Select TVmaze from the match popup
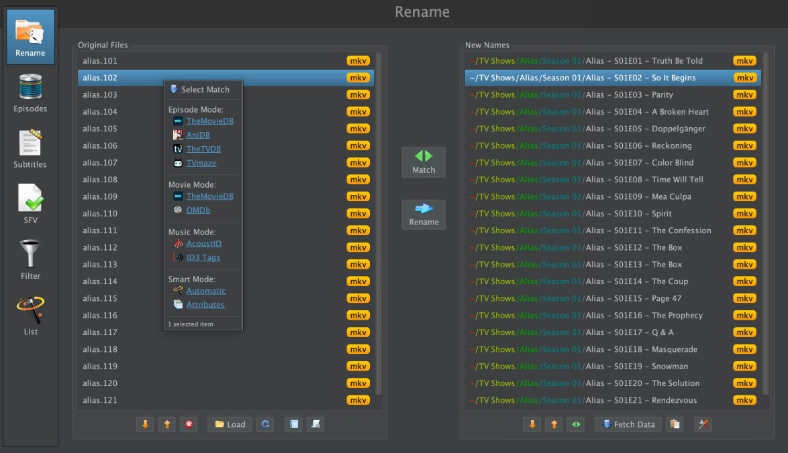The image size is (788, 453). 201,163
